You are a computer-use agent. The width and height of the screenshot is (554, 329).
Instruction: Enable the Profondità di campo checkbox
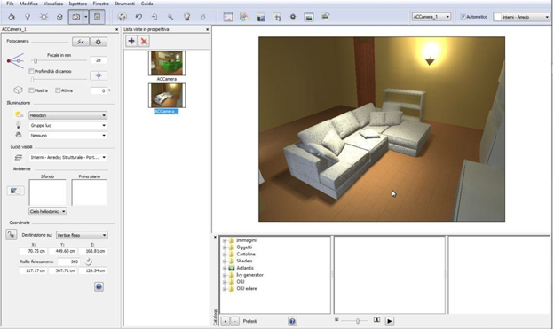coord(31,71)
